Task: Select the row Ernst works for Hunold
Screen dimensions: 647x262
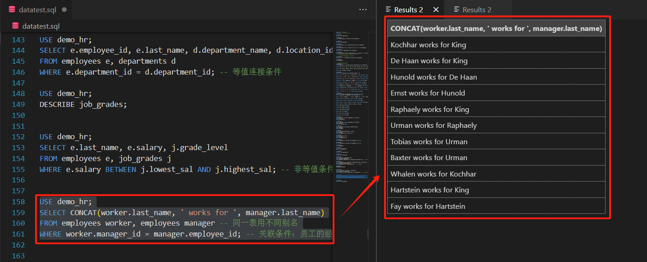Action: (496, 93)
